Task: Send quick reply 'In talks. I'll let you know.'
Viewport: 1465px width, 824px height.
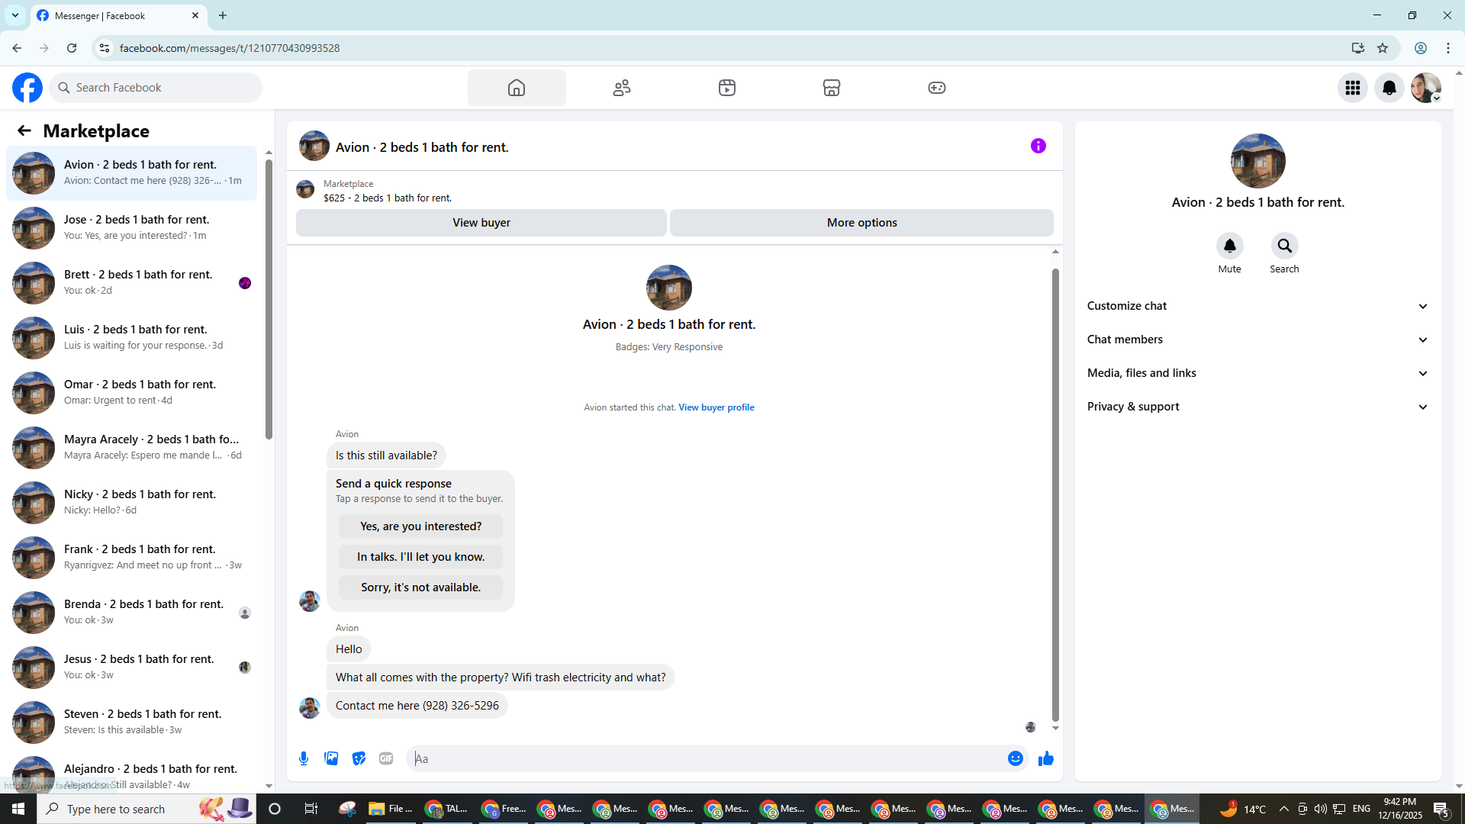Action: 421,557
